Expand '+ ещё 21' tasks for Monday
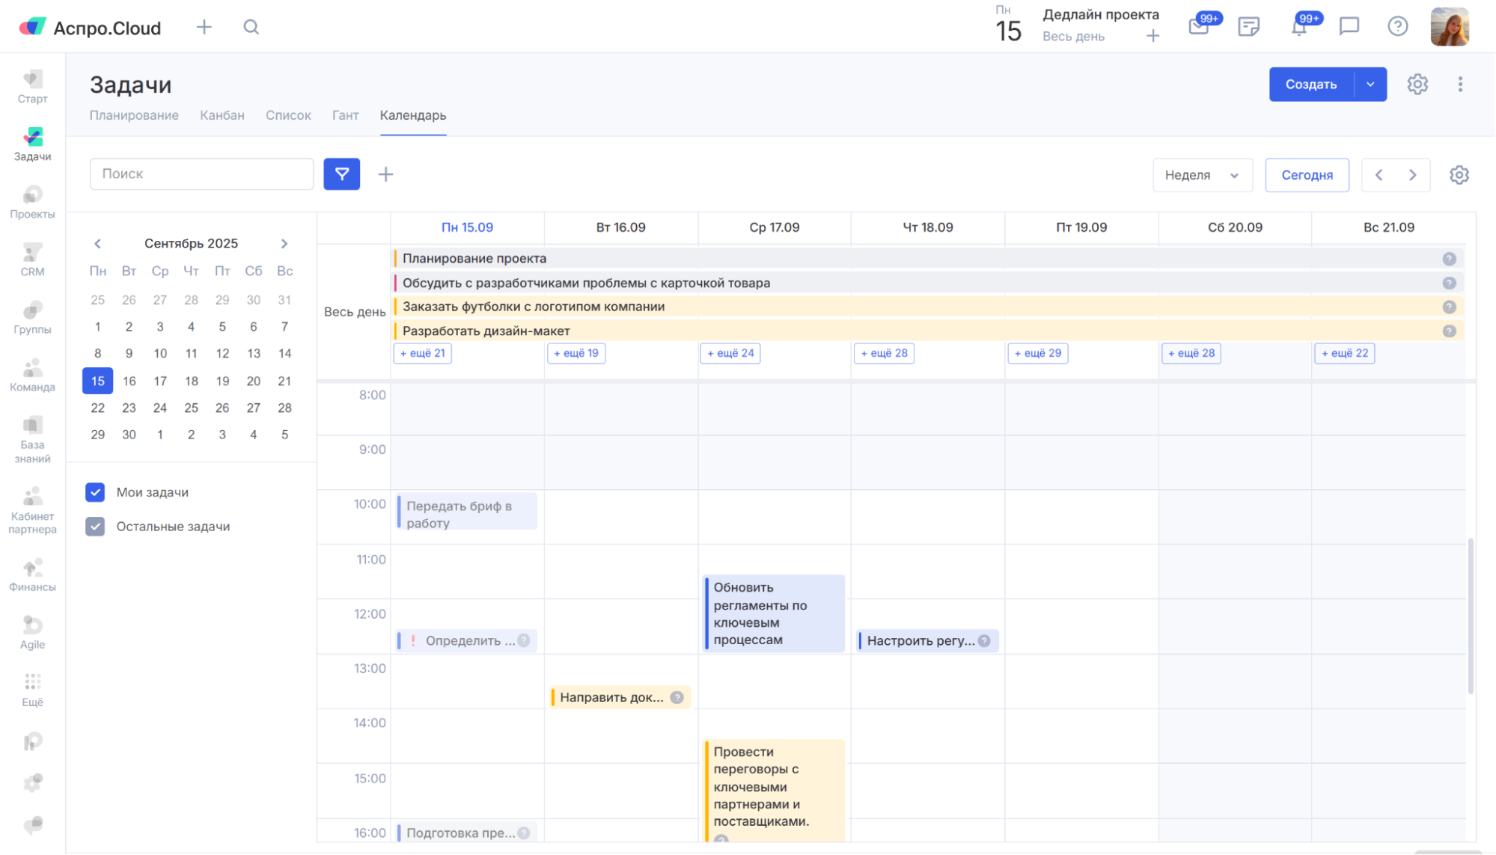1496x855 pixels. pyautogui.click(x=422, y=353)
